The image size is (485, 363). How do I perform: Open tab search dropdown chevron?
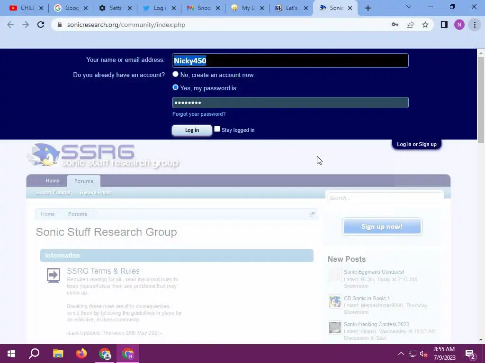click(409, 7)
